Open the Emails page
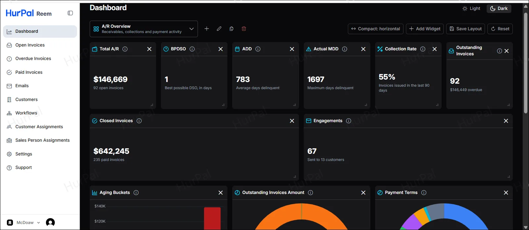Screen dimensions: 529x230 point(40,86)
